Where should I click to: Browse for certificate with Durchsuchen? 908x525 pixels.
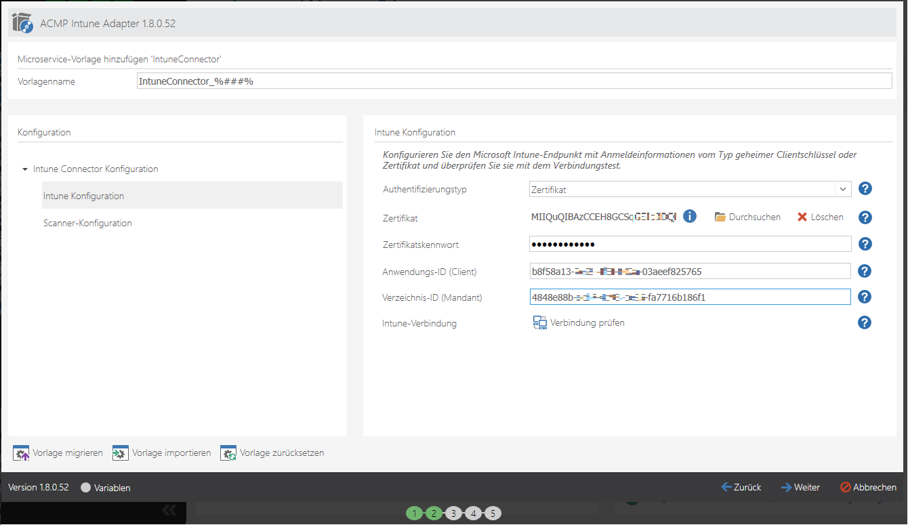(747, 217)
